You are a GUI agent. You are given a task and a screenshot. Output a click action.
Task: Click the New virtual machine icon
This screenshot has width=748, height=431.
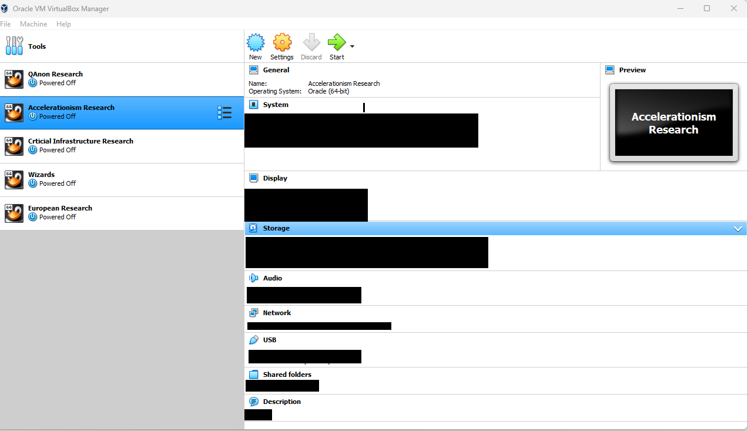point(256,42)
